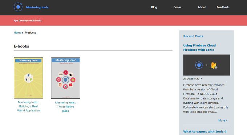The image size is (247, 135).
Task: Click the HTML5 icon on the grey cover
Action: pos(60,85)
